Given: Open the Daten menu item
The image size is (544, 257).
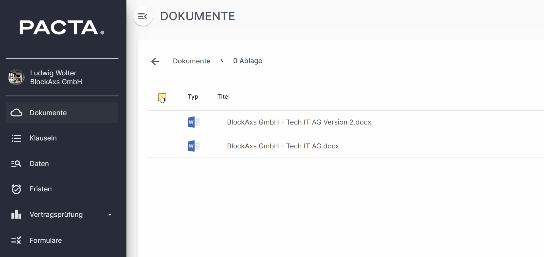Looking at the screenshot, I should (x=62, y=164).
